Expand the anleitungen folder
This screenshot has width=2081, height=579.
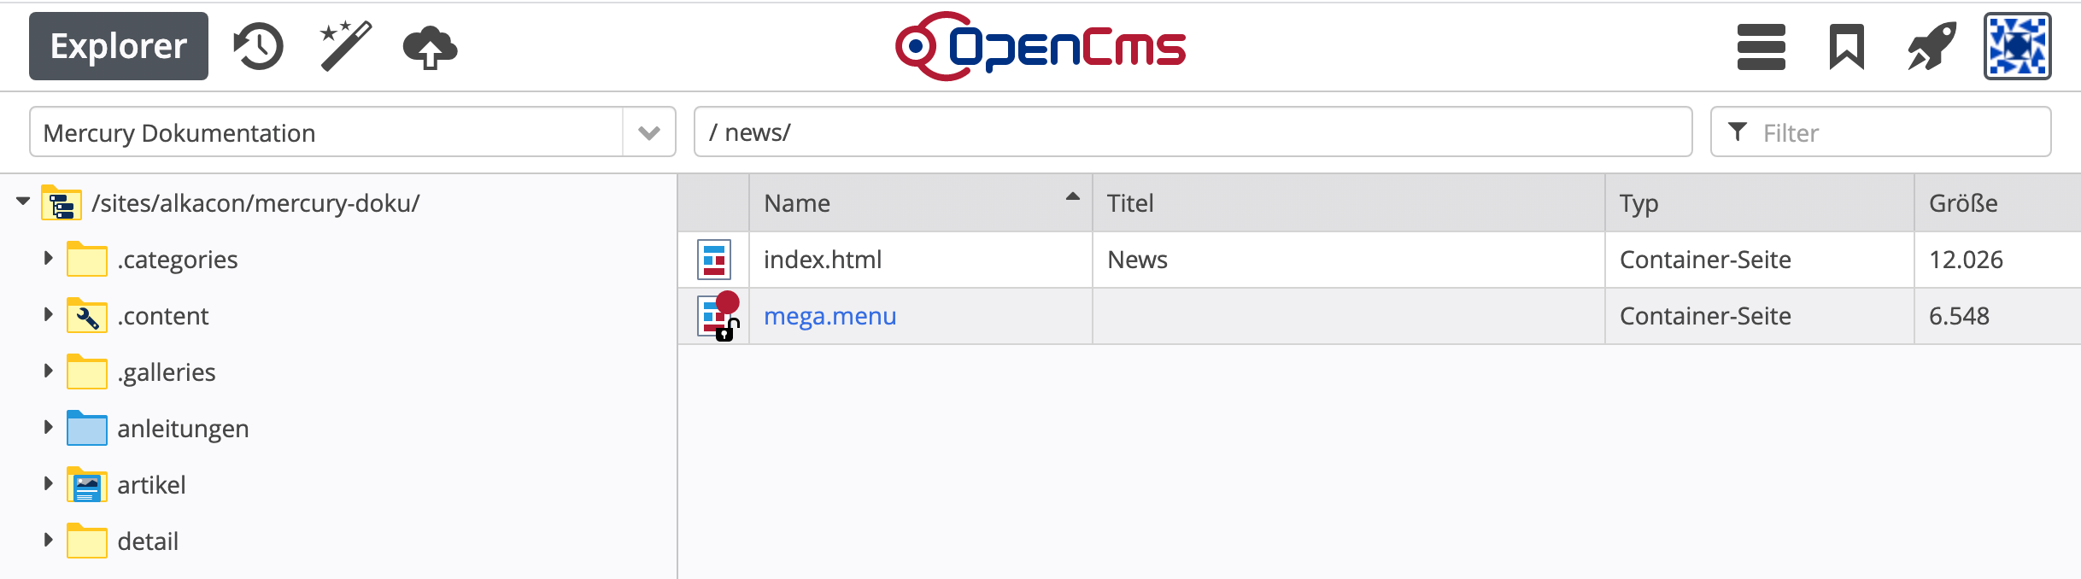(49, 427)
